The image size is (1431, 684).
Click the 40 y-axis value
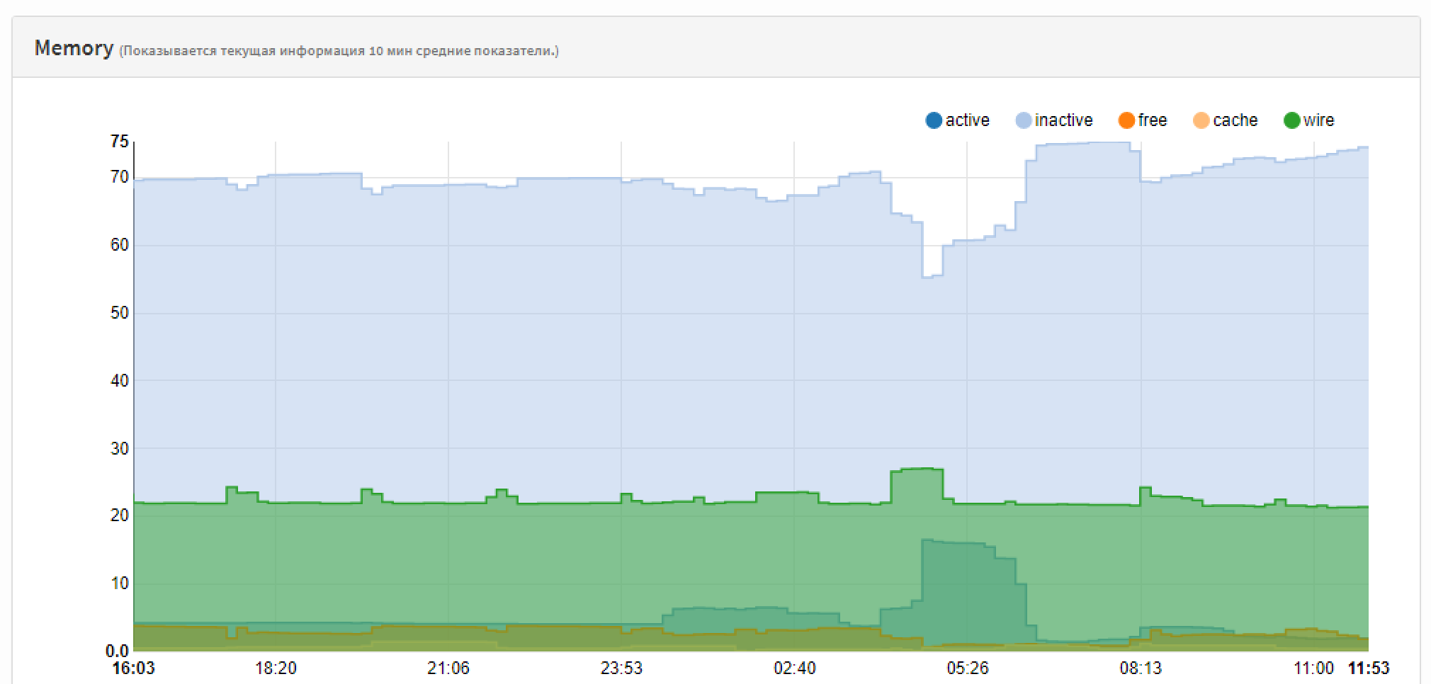pyautogui.click(x=120, y=381)
